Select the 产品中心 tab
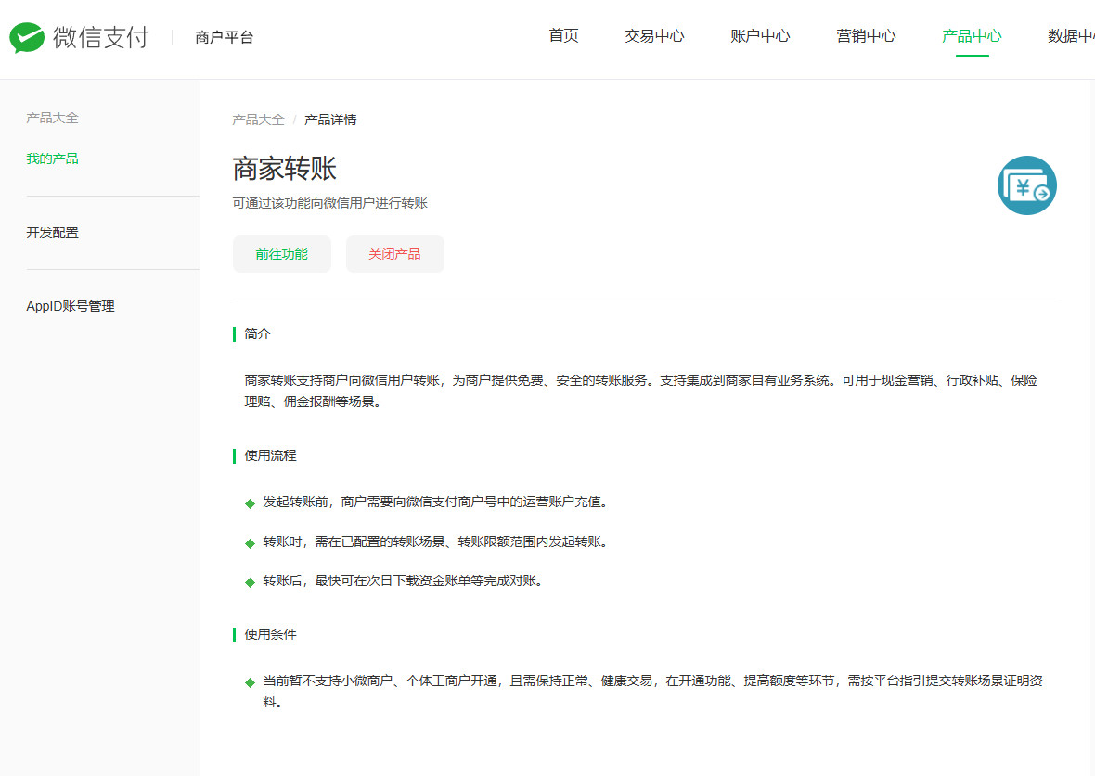 click(x=972, y=35)
